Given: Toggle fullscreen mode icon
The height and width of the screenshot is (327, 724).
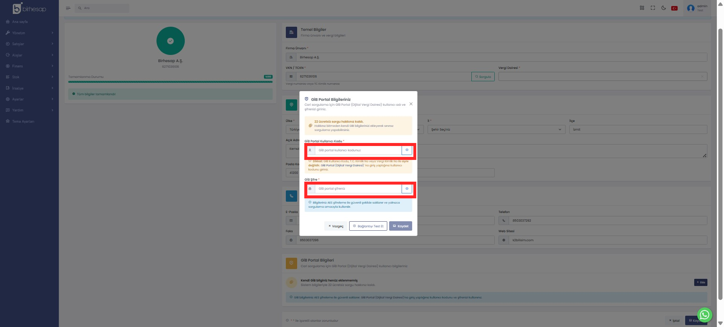Looking at the screenshot, I should coord(653,8).
